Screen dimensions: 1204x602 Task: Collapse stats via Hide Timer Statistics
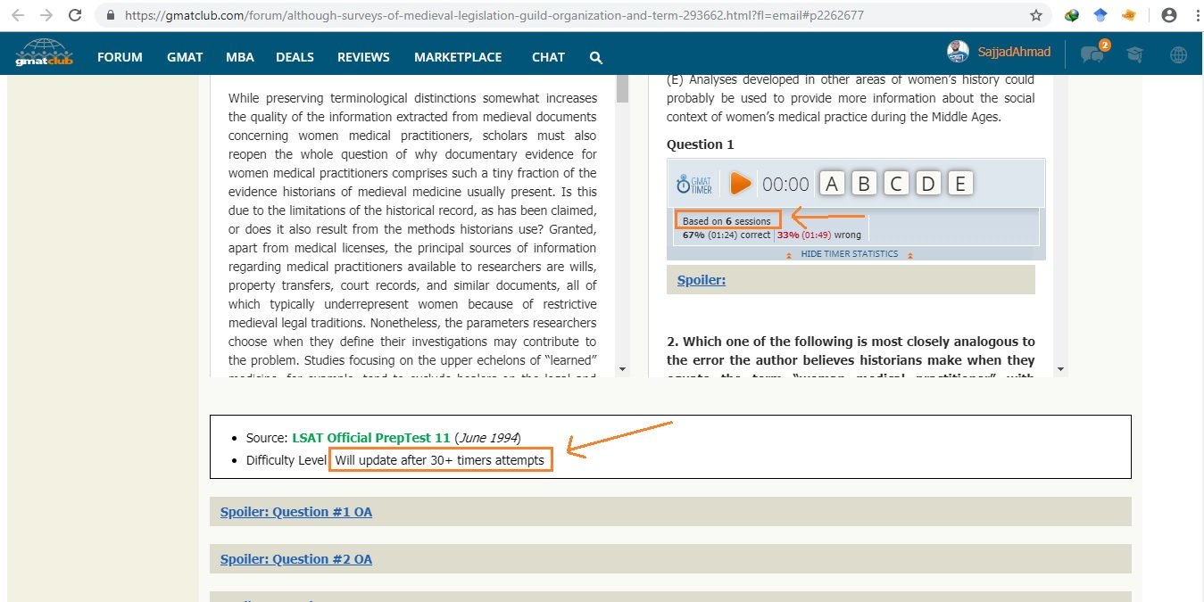click(847, 254)
